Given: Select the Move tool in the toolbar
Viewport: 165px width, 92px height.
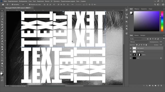Looking at the screenshot, I should (x=2, y=11).
